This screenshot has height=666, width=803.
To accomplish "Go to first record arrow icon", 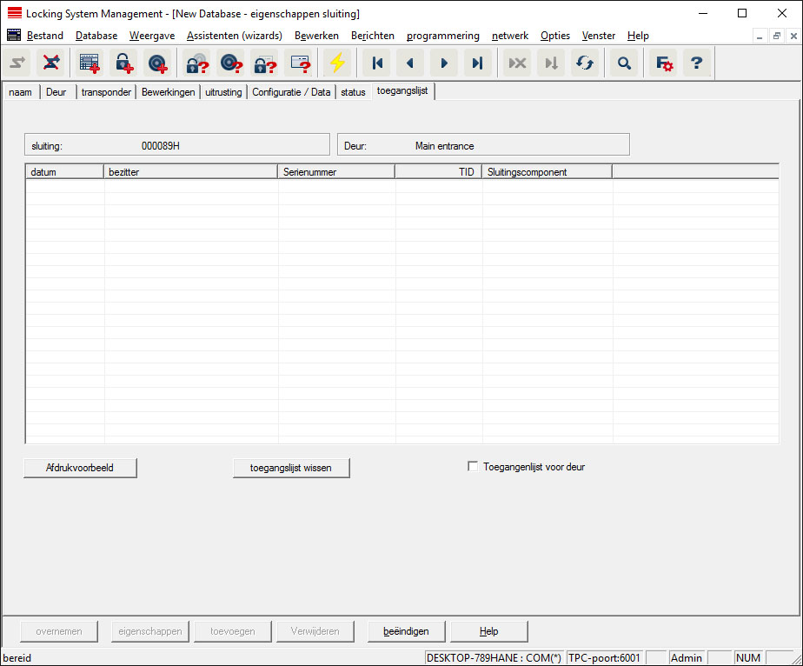I will 377,63.
